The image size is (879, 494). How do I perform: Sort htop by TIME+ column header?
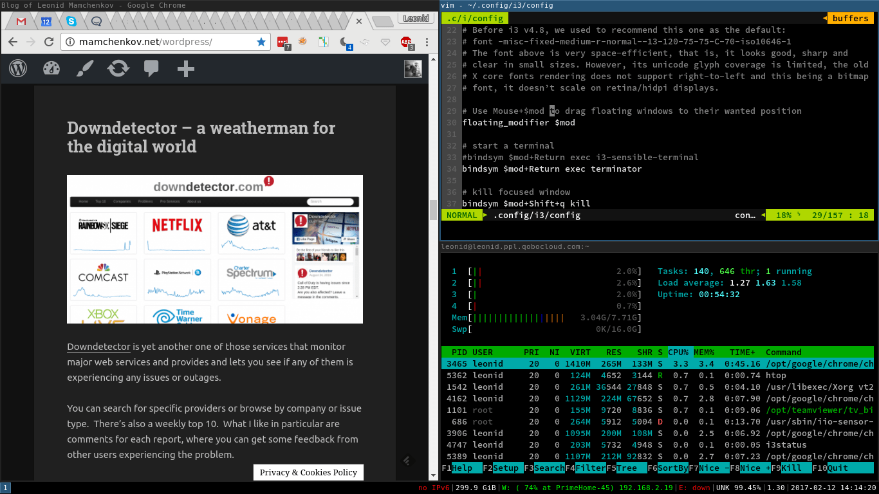[x=743, y=352]
